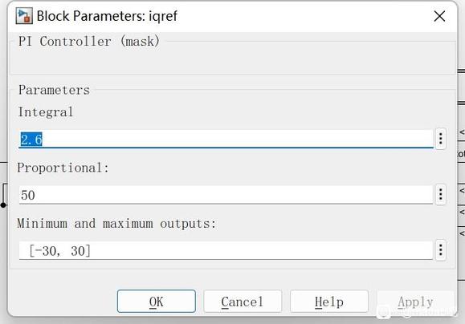Screen dimensions: 465x324
Task: Open the three-dot menu beside Integral field
Action: 441,139
